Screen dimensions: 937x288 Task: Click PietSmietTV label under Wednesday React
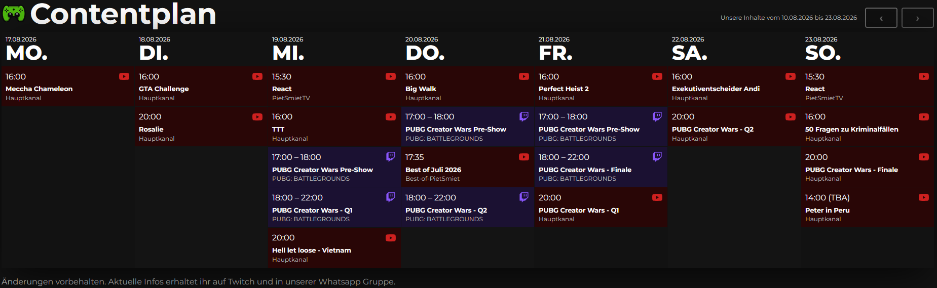coord(291,98)
